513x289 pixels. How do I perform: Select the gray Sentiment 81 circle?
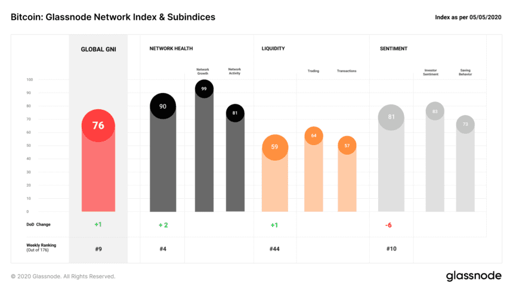[391, 117]
